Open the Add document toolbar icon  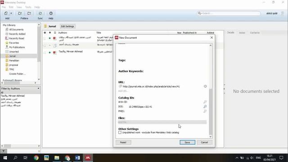(x=6, y=13)
